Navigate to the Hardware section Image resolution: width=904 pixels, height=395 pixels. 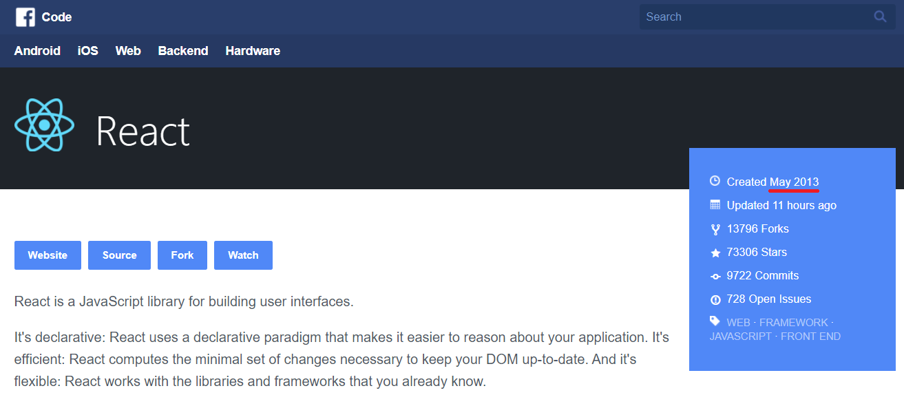[x=253, y=51]
